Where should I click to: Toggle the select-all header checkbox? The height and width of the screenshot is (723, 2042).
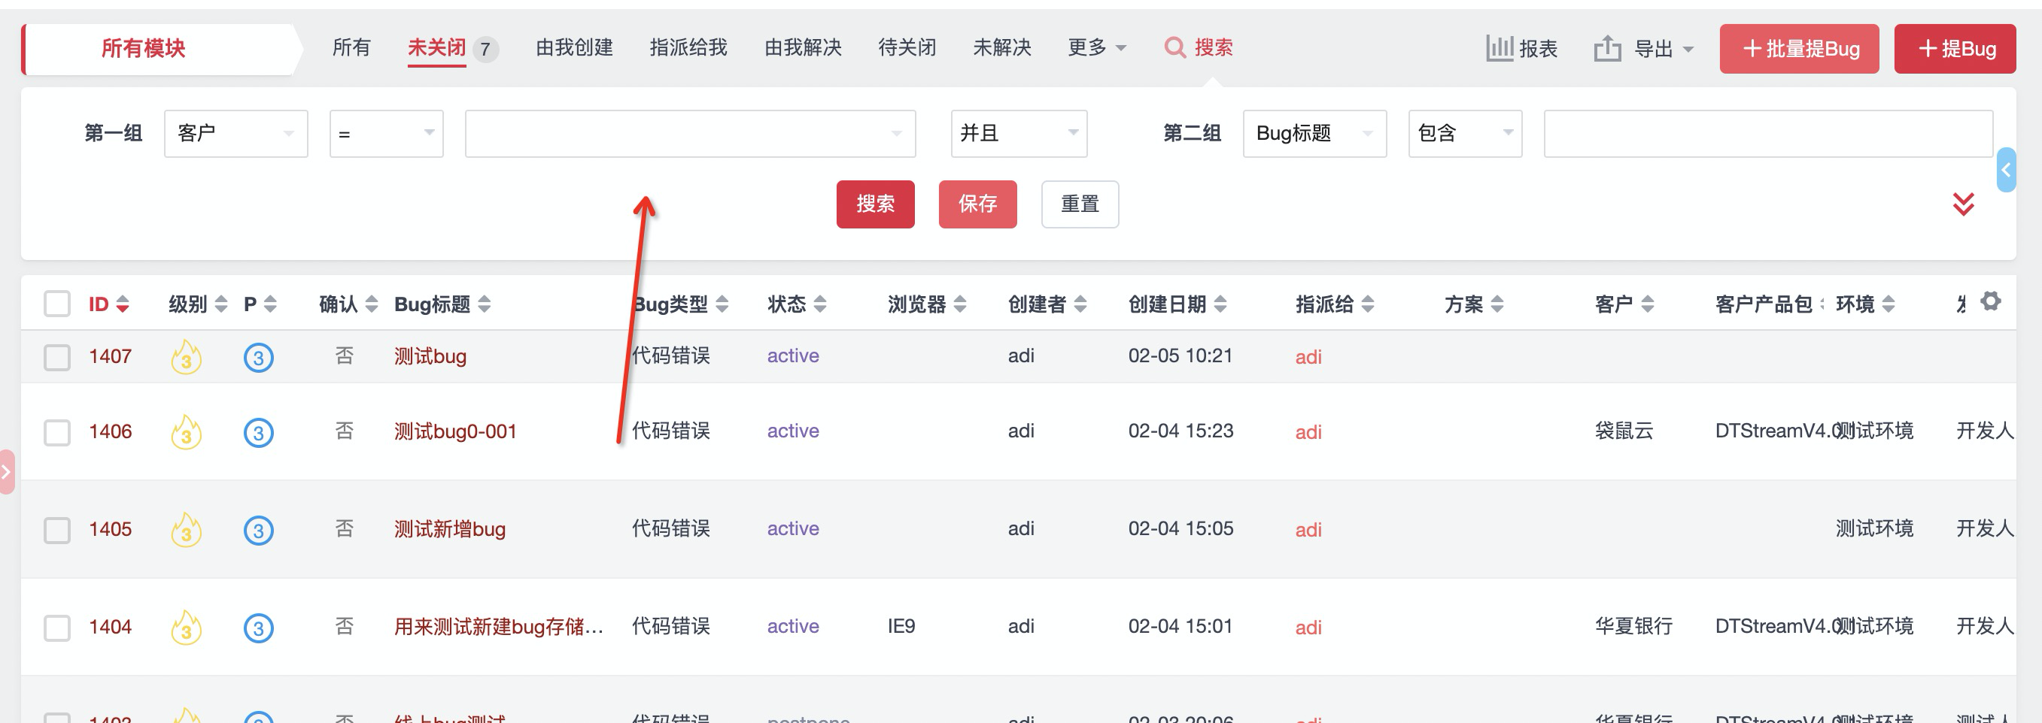pos(57,304)
